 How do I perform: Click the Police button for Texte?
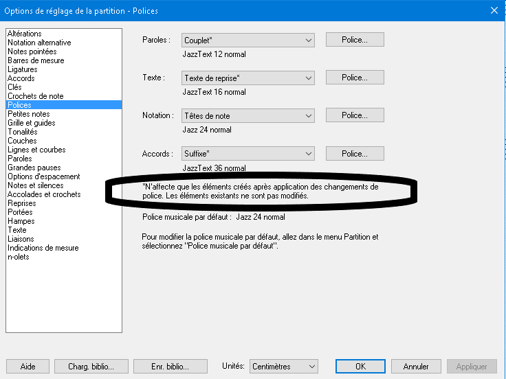354,78
